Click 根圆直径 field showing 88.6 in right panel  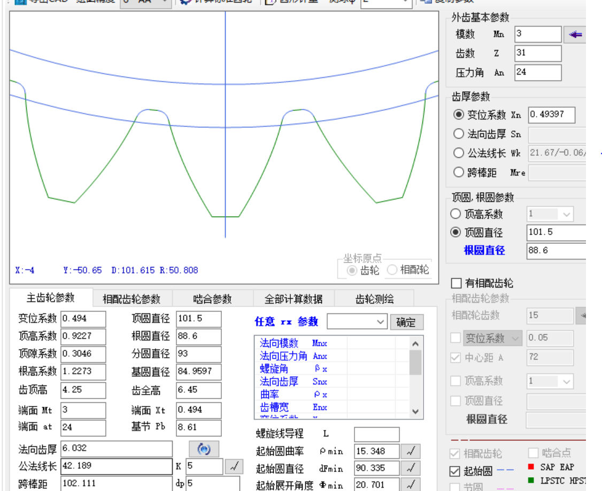pyautogui.click(x=557, y=251)
